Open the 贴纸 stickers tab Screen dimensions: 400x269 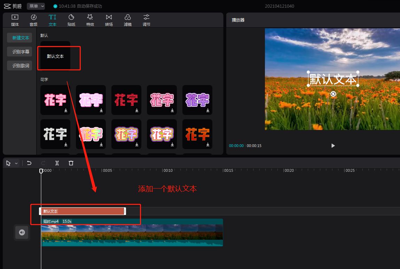pos(71,20)
